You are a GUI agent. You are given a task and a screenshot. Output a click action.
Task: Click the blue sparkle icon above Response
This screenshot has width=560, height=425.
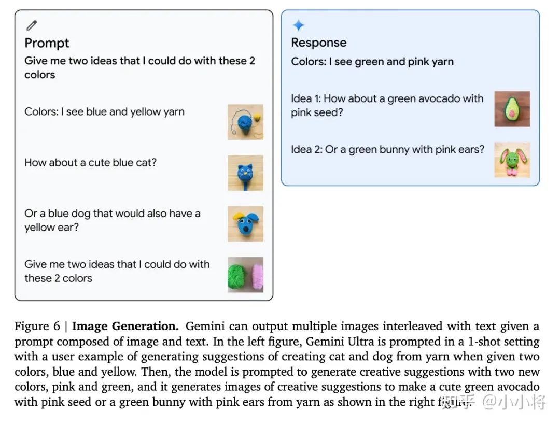click(x=299, y=25)
